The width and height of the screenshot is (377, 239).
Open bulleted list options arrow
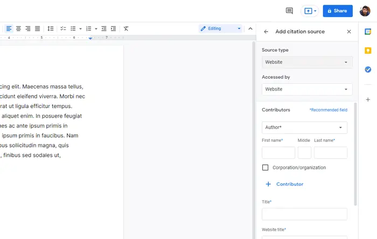pos(81,29)
